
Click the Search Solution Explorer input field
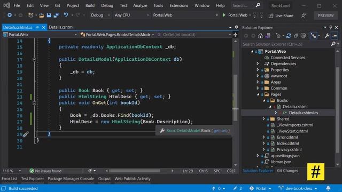click(x=286, y=44)
